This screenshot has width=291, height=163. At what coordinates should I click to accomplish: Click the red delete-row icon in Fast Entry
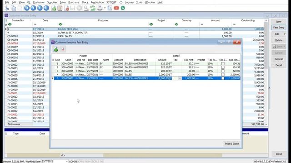click(x=63, y=49)
